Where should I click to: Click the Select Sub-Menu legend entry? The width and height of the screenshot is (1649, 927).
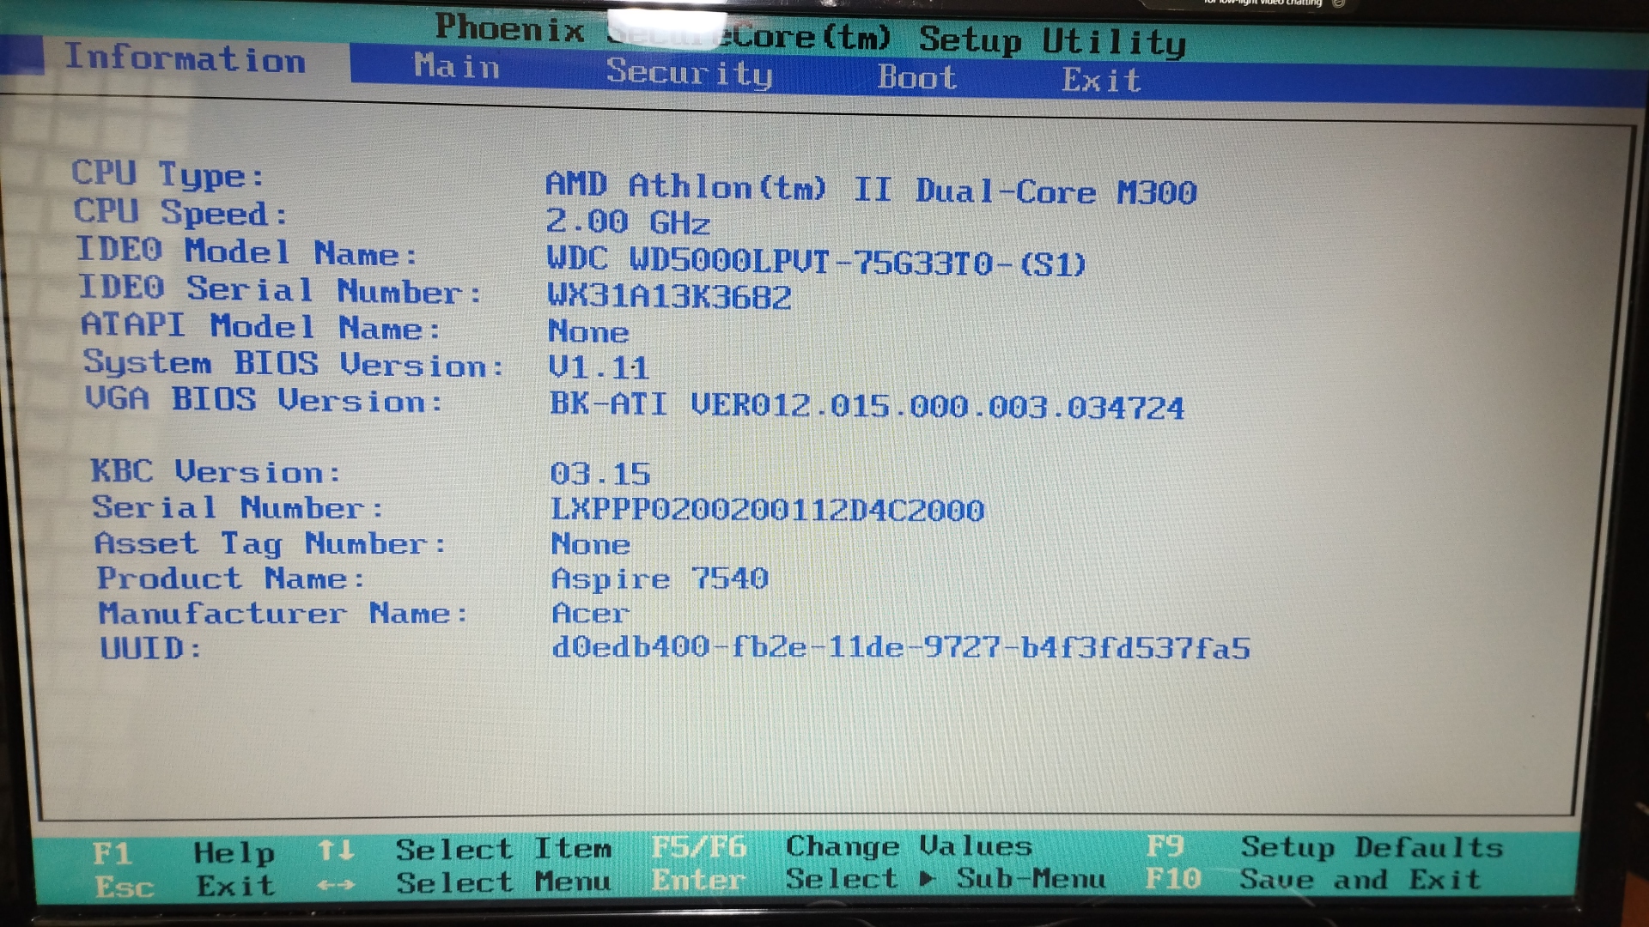tap(946, 878)
